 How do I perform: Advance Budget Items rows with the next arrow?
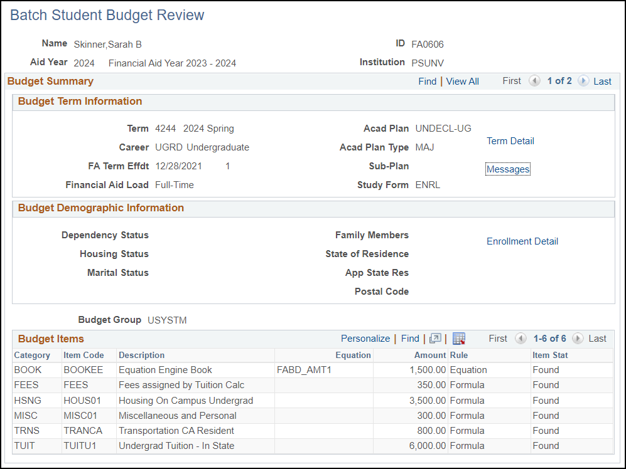[577, 338]
